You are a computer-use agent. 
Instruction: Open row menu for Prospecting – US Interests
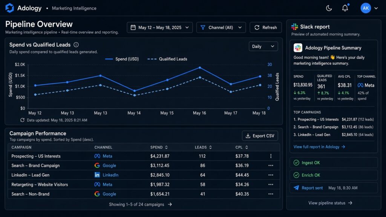tap(271, 156)
